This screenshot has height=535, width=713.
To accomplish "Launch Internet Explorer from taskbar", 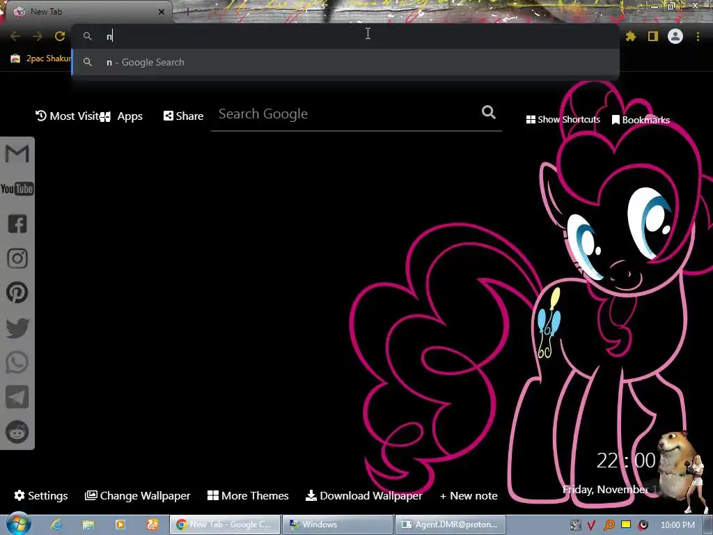I will tap(56, 525).
